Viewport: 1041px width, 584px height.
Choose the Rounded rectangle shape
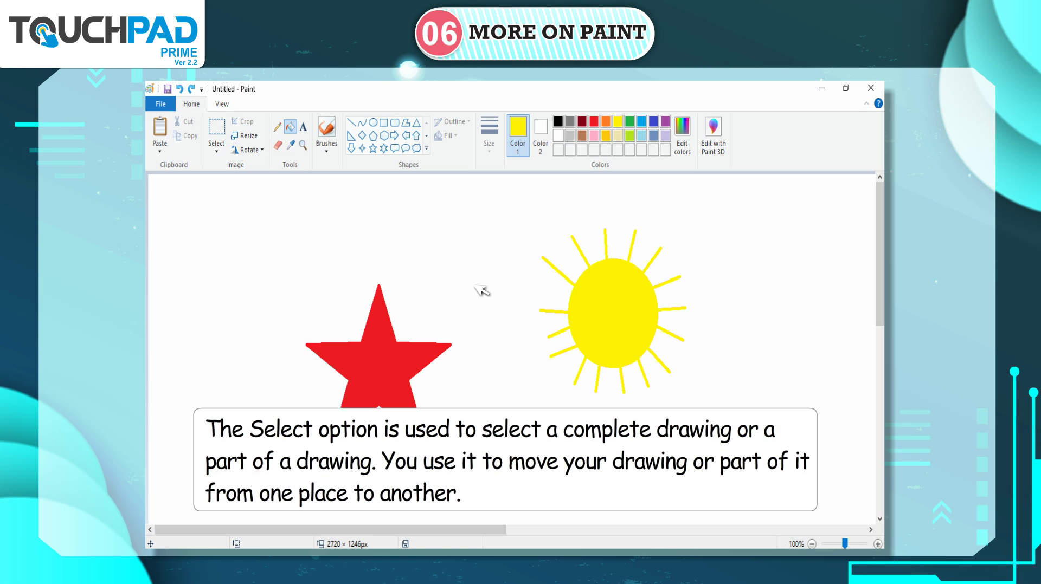[395, 122]
